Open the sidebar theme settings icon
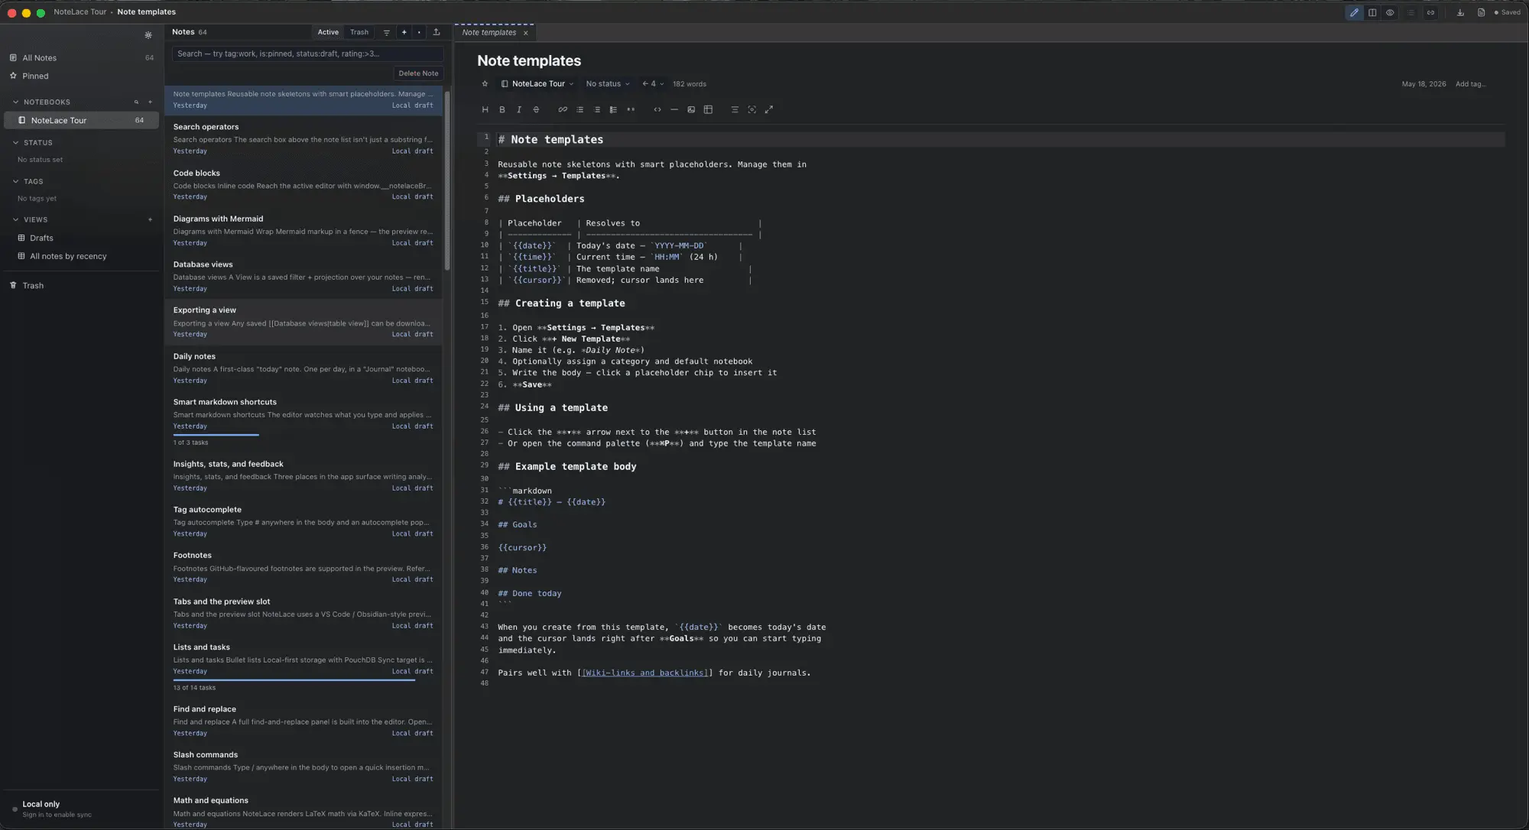 [x=148, y=35]
